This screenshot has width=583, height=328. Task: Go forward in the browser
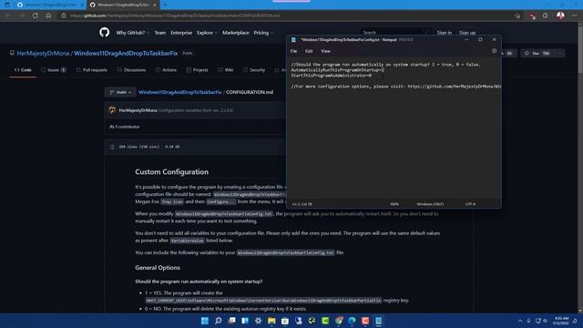(22, 15)
